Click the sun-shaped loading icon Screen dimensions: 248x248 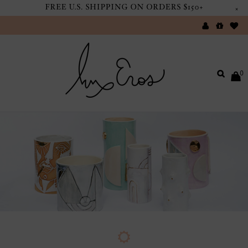[x=124, y=237]
